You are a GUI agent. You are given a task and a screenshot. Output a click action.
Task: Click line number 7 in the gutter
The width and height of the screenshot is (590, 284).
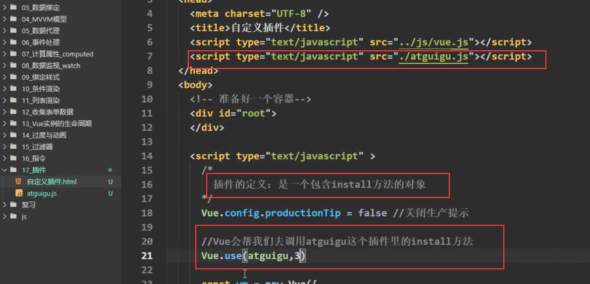pos(150,56)
